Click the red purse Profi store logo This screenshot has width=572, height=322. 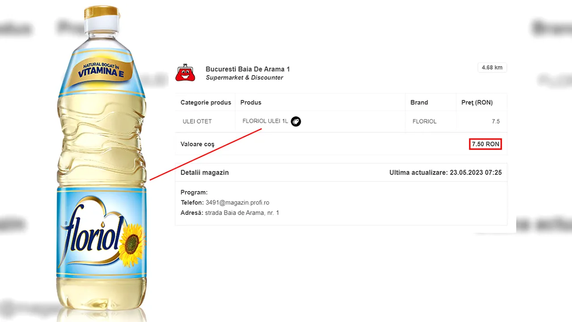coord(185,72)
